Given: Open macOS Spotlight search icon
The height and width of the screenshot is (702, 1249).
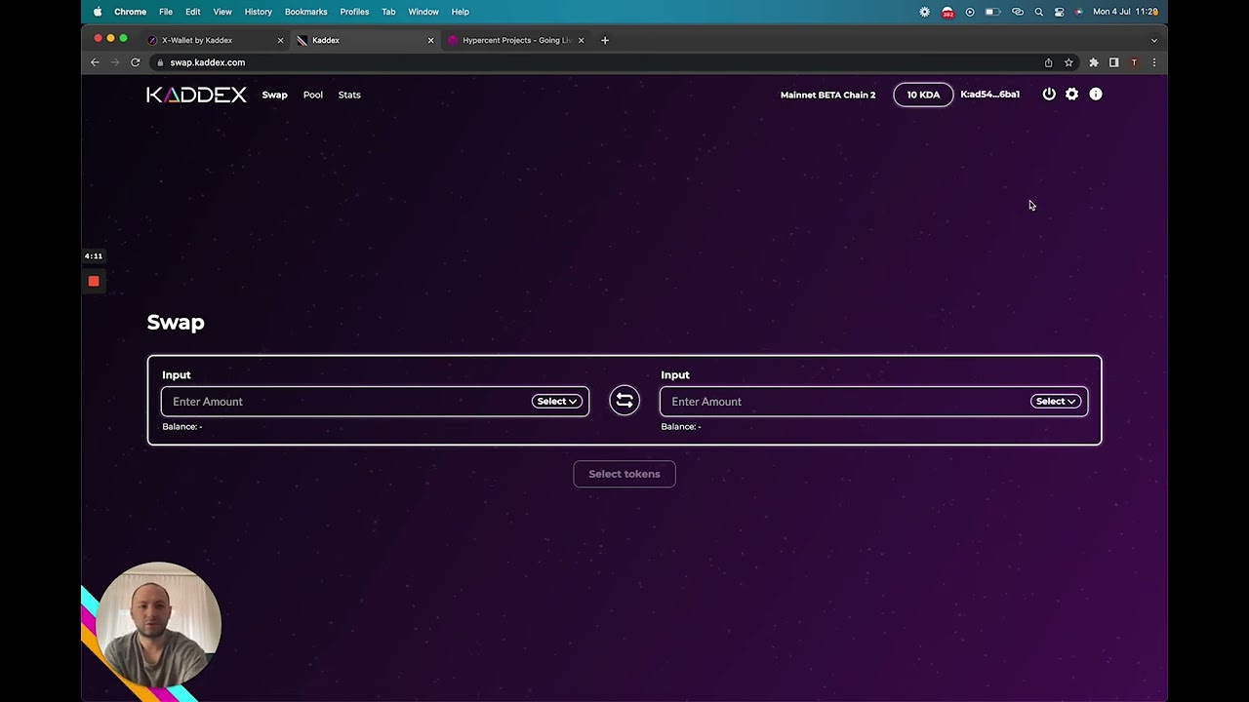Looking at the screenshot, I should 1038,12.
